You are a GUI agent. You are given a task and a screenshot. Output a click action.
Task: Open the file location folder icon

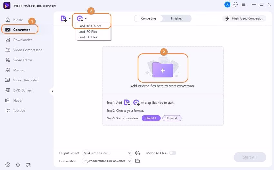pos(138,161)
